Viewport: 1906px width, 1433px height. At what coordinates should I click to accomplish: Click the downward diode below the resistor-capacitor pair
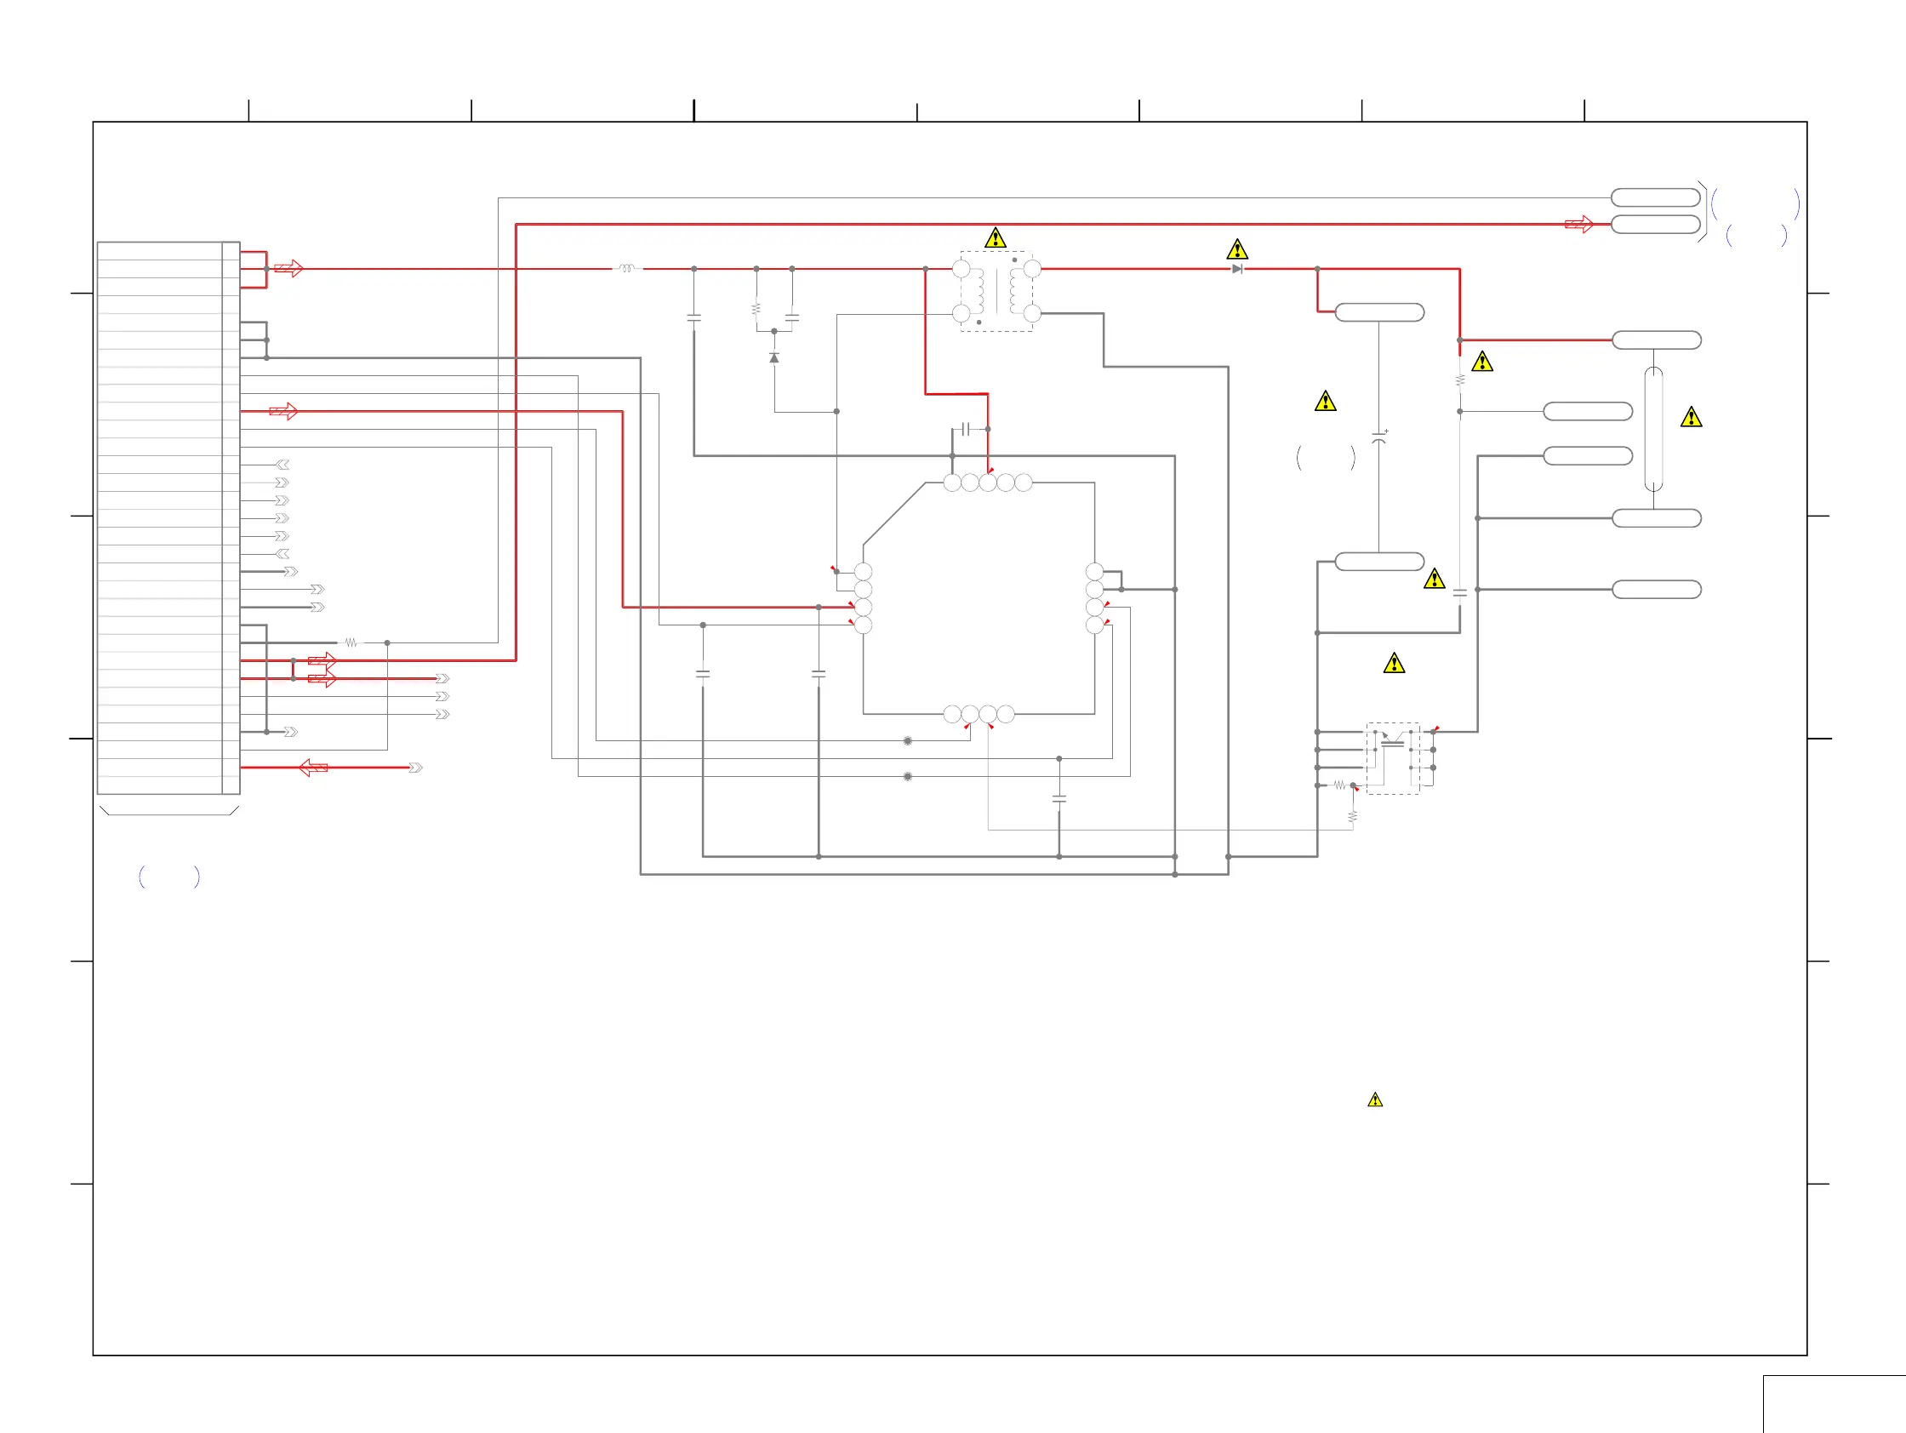point(773,357)
